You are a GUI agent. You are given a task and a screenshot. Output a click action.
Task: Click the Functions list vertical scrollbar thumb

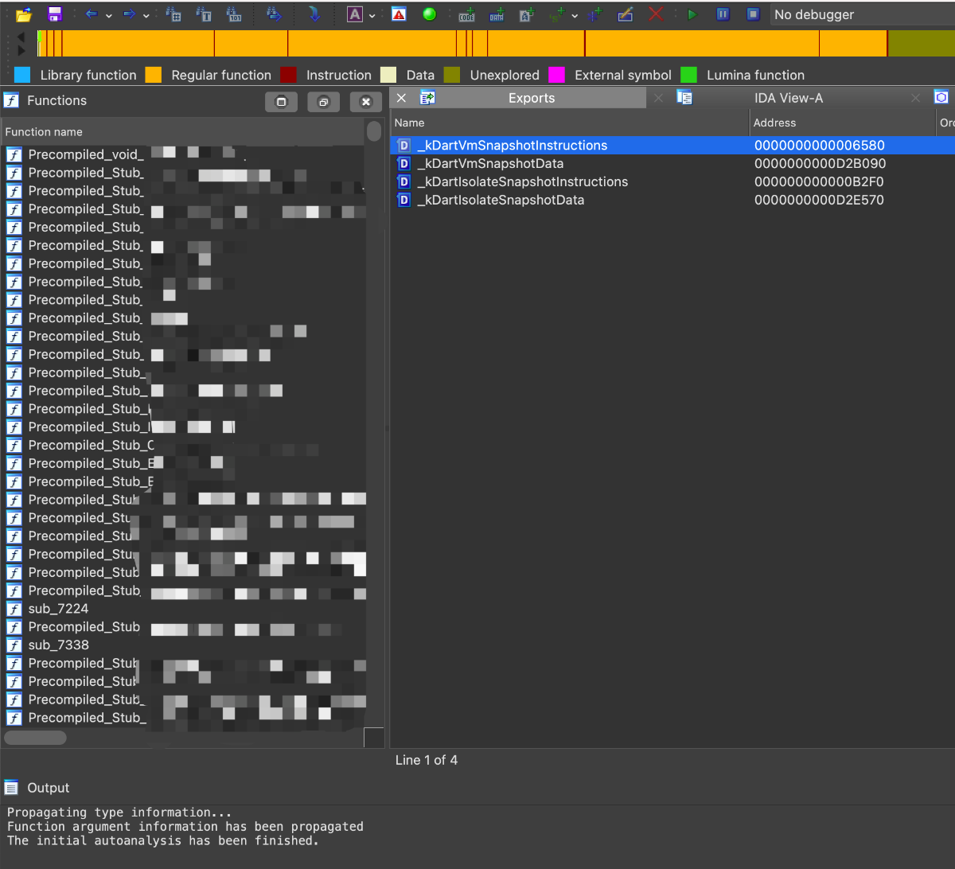click(x=374, y=131)
